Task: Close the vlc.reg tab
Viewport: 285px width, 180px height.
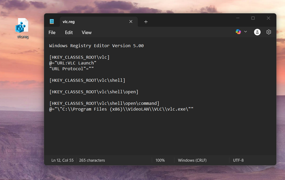Action: click(x=131, y=21)
